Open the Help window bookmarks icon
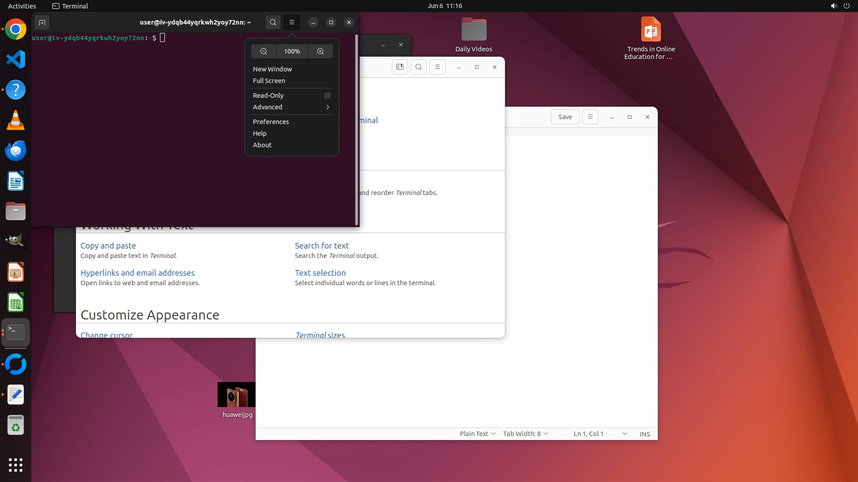 400,67
